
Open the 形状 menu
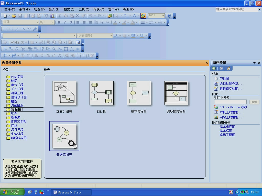(99, 9)
